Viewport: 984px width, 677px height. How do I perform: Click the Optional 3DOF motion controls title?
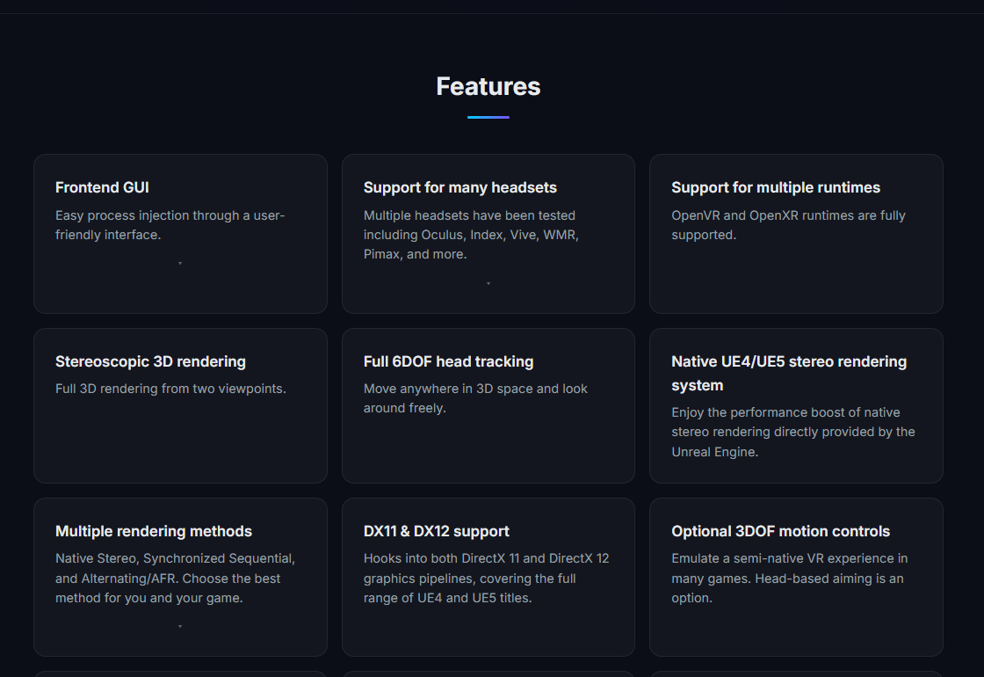pyautogui.click(x=781, y=531)
